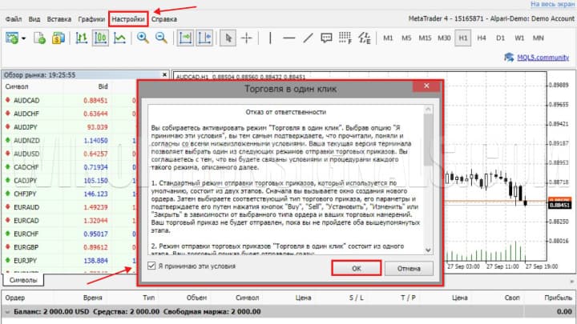This screenshot has width=577, height=324.
Task: Select M30 timeframe
Action: [x=444, y=38]
